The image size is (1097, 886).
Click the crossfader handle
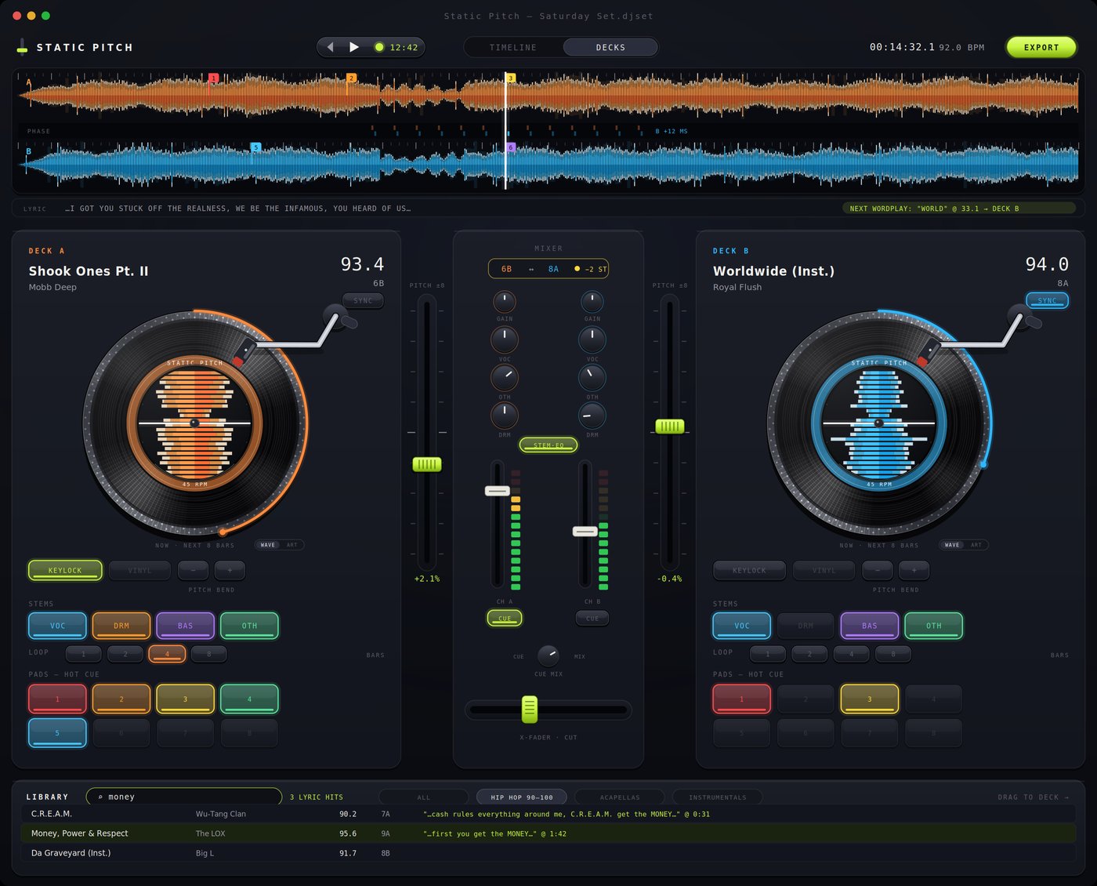click(x=530, y=710)
